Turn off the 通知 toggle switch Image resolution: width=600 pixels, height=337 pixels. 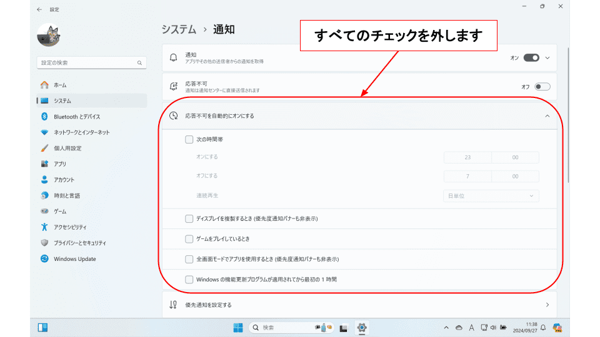point(531,57)
